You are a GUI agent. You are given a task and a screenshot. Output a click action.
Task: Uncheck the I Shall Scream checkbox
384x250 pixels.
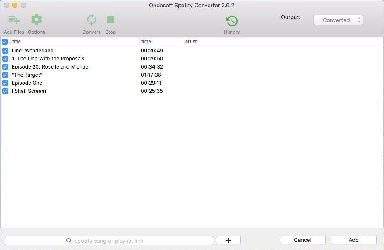click(x=5, y=91)
